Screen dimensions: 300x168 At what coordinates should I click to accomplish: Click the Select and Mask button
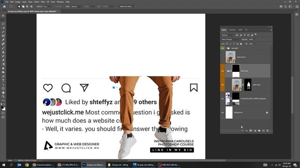pyautogui.click(x=126, y=7)
